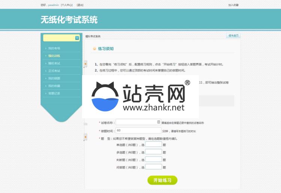The image size is (281, 193).
Task: Click the orange bullet beside 练习须知
Action: pyautogui.click(x=94, y=49)
